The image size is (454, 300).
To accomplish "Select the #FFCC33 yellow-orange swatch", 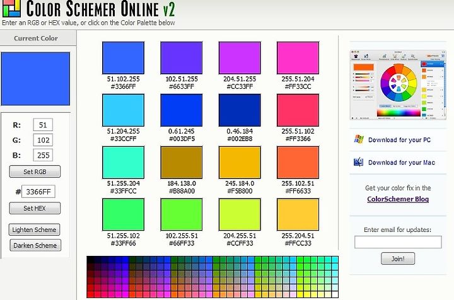I will pos(298,215).
